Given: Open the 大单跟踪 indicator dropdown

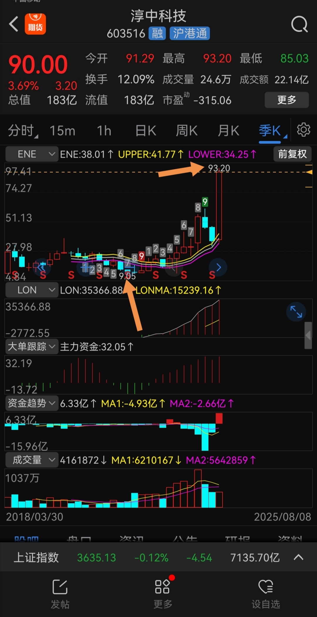Looking at the screenshot, I should (32, 347).
